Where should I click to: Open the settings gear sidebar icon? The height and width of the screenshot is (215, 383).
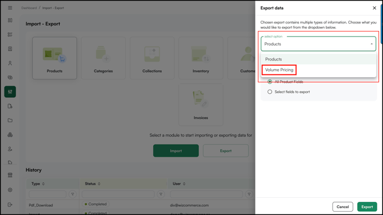[10, 190]
